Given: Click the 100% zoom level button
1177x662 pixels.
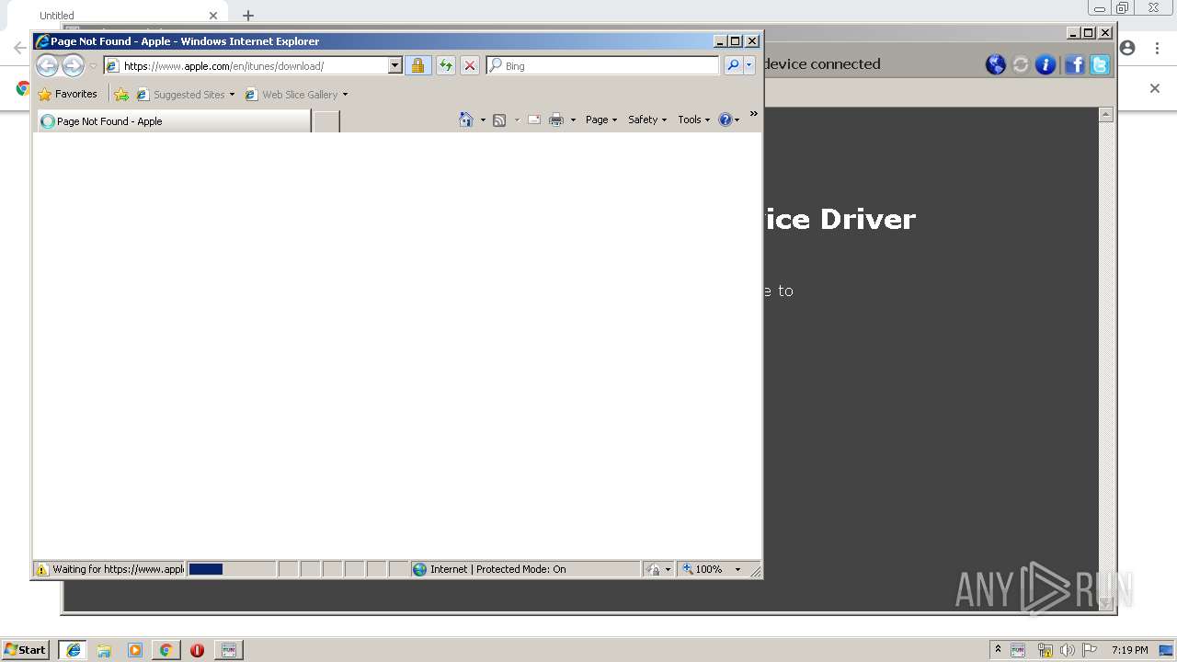Looking at the screenshot, I should 703,569.
